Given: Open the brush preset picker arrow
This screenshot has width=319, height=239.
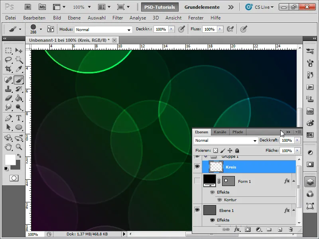Looking at the screenshot, I should coord(41,29).
